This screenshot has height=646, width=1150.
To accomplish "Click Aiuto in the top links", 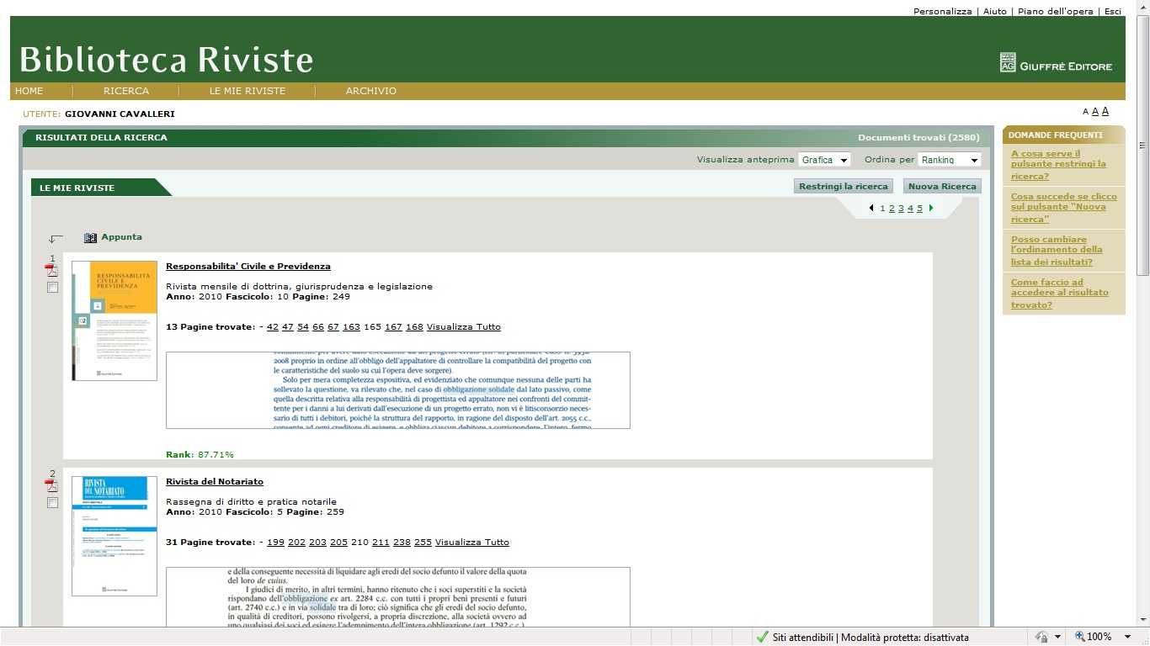I will pyautogui.click(x=994, y=11).
